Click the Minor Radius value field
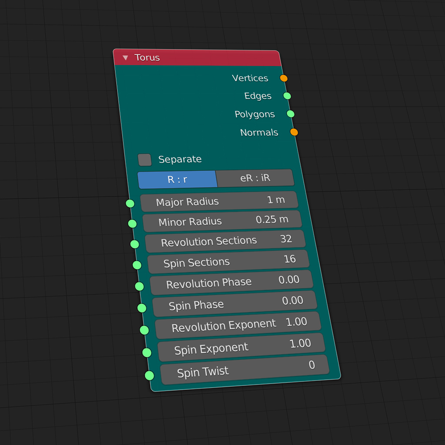445x445 pixels. [222, 221]
